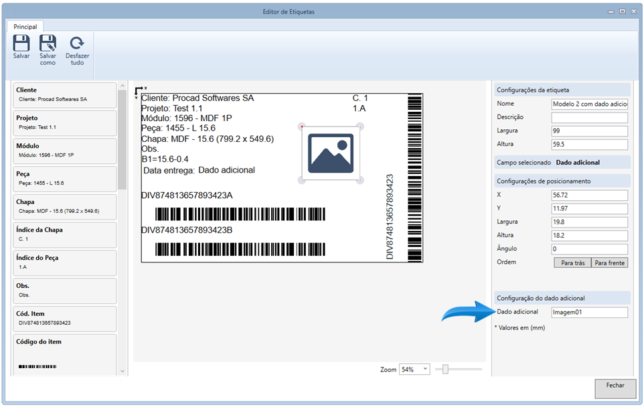Select the Cliente field card

[65, 95]
